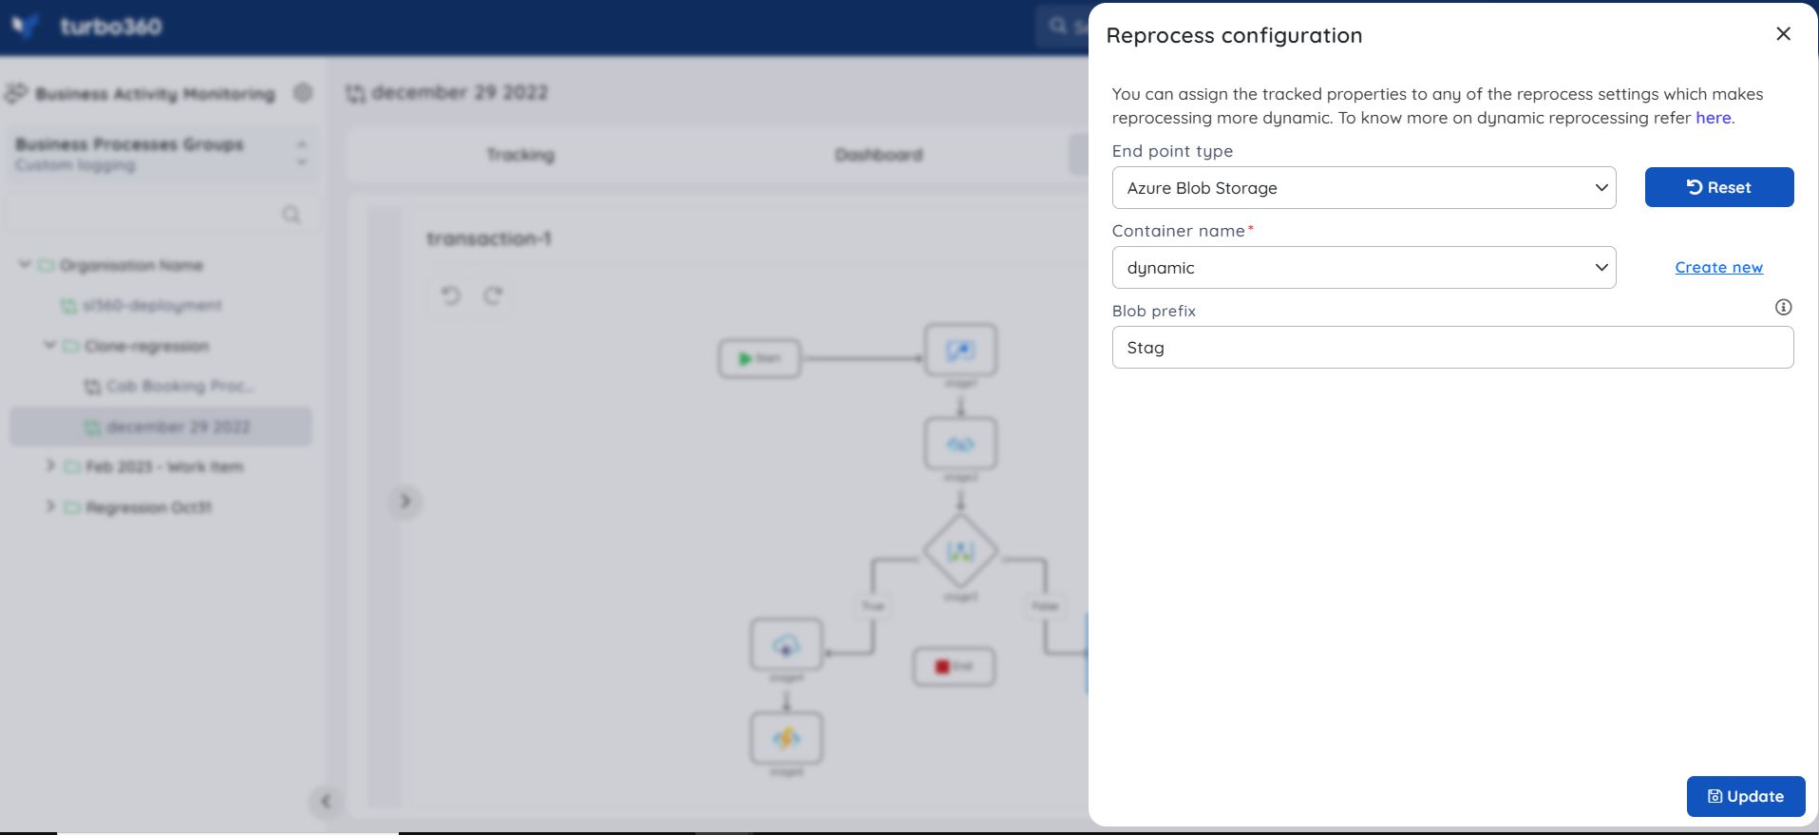This screenshot has width=1819, height=835.
Task: Click the Reset button
Action: 1719,187
